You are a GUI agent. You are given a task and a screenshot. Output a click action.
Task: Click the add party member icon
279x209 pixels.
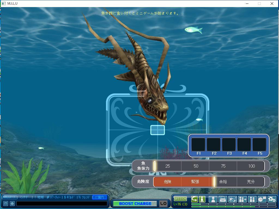(242, 199)
